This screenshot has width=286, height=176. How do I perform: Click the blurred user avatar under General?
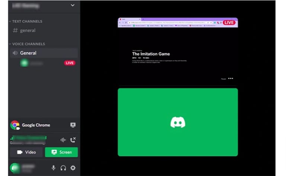pos(24,63)
